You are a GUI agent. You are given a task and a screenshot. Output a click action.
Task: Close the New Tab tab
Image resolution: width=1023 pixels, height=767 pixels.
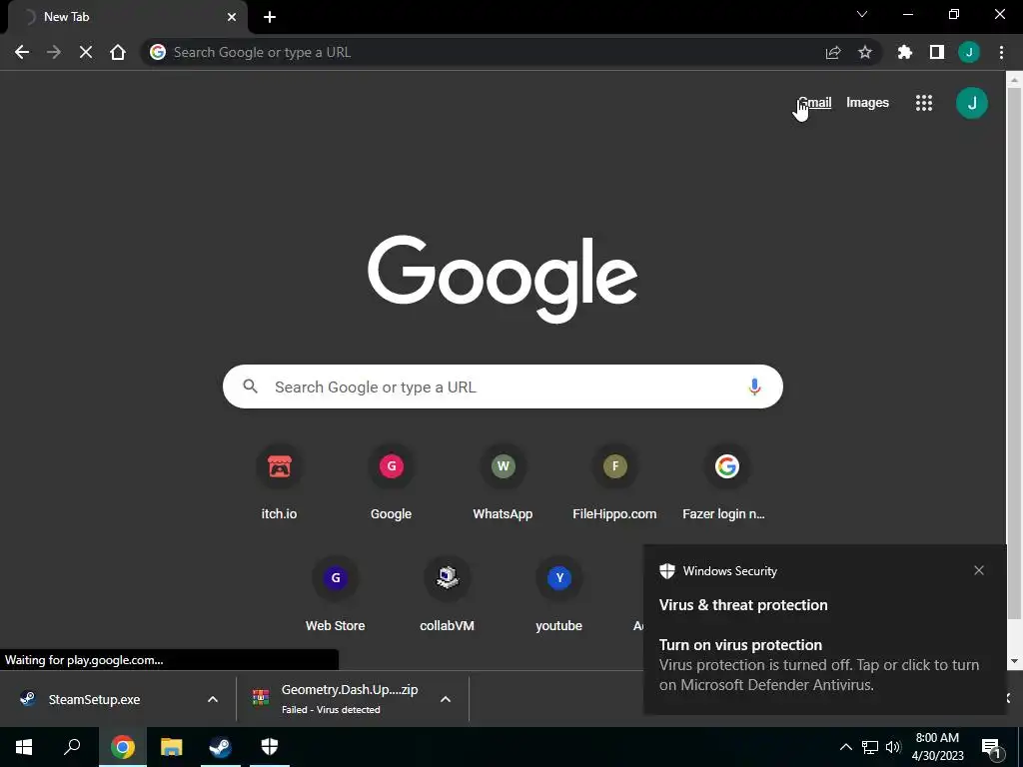(x=232, y=17)
